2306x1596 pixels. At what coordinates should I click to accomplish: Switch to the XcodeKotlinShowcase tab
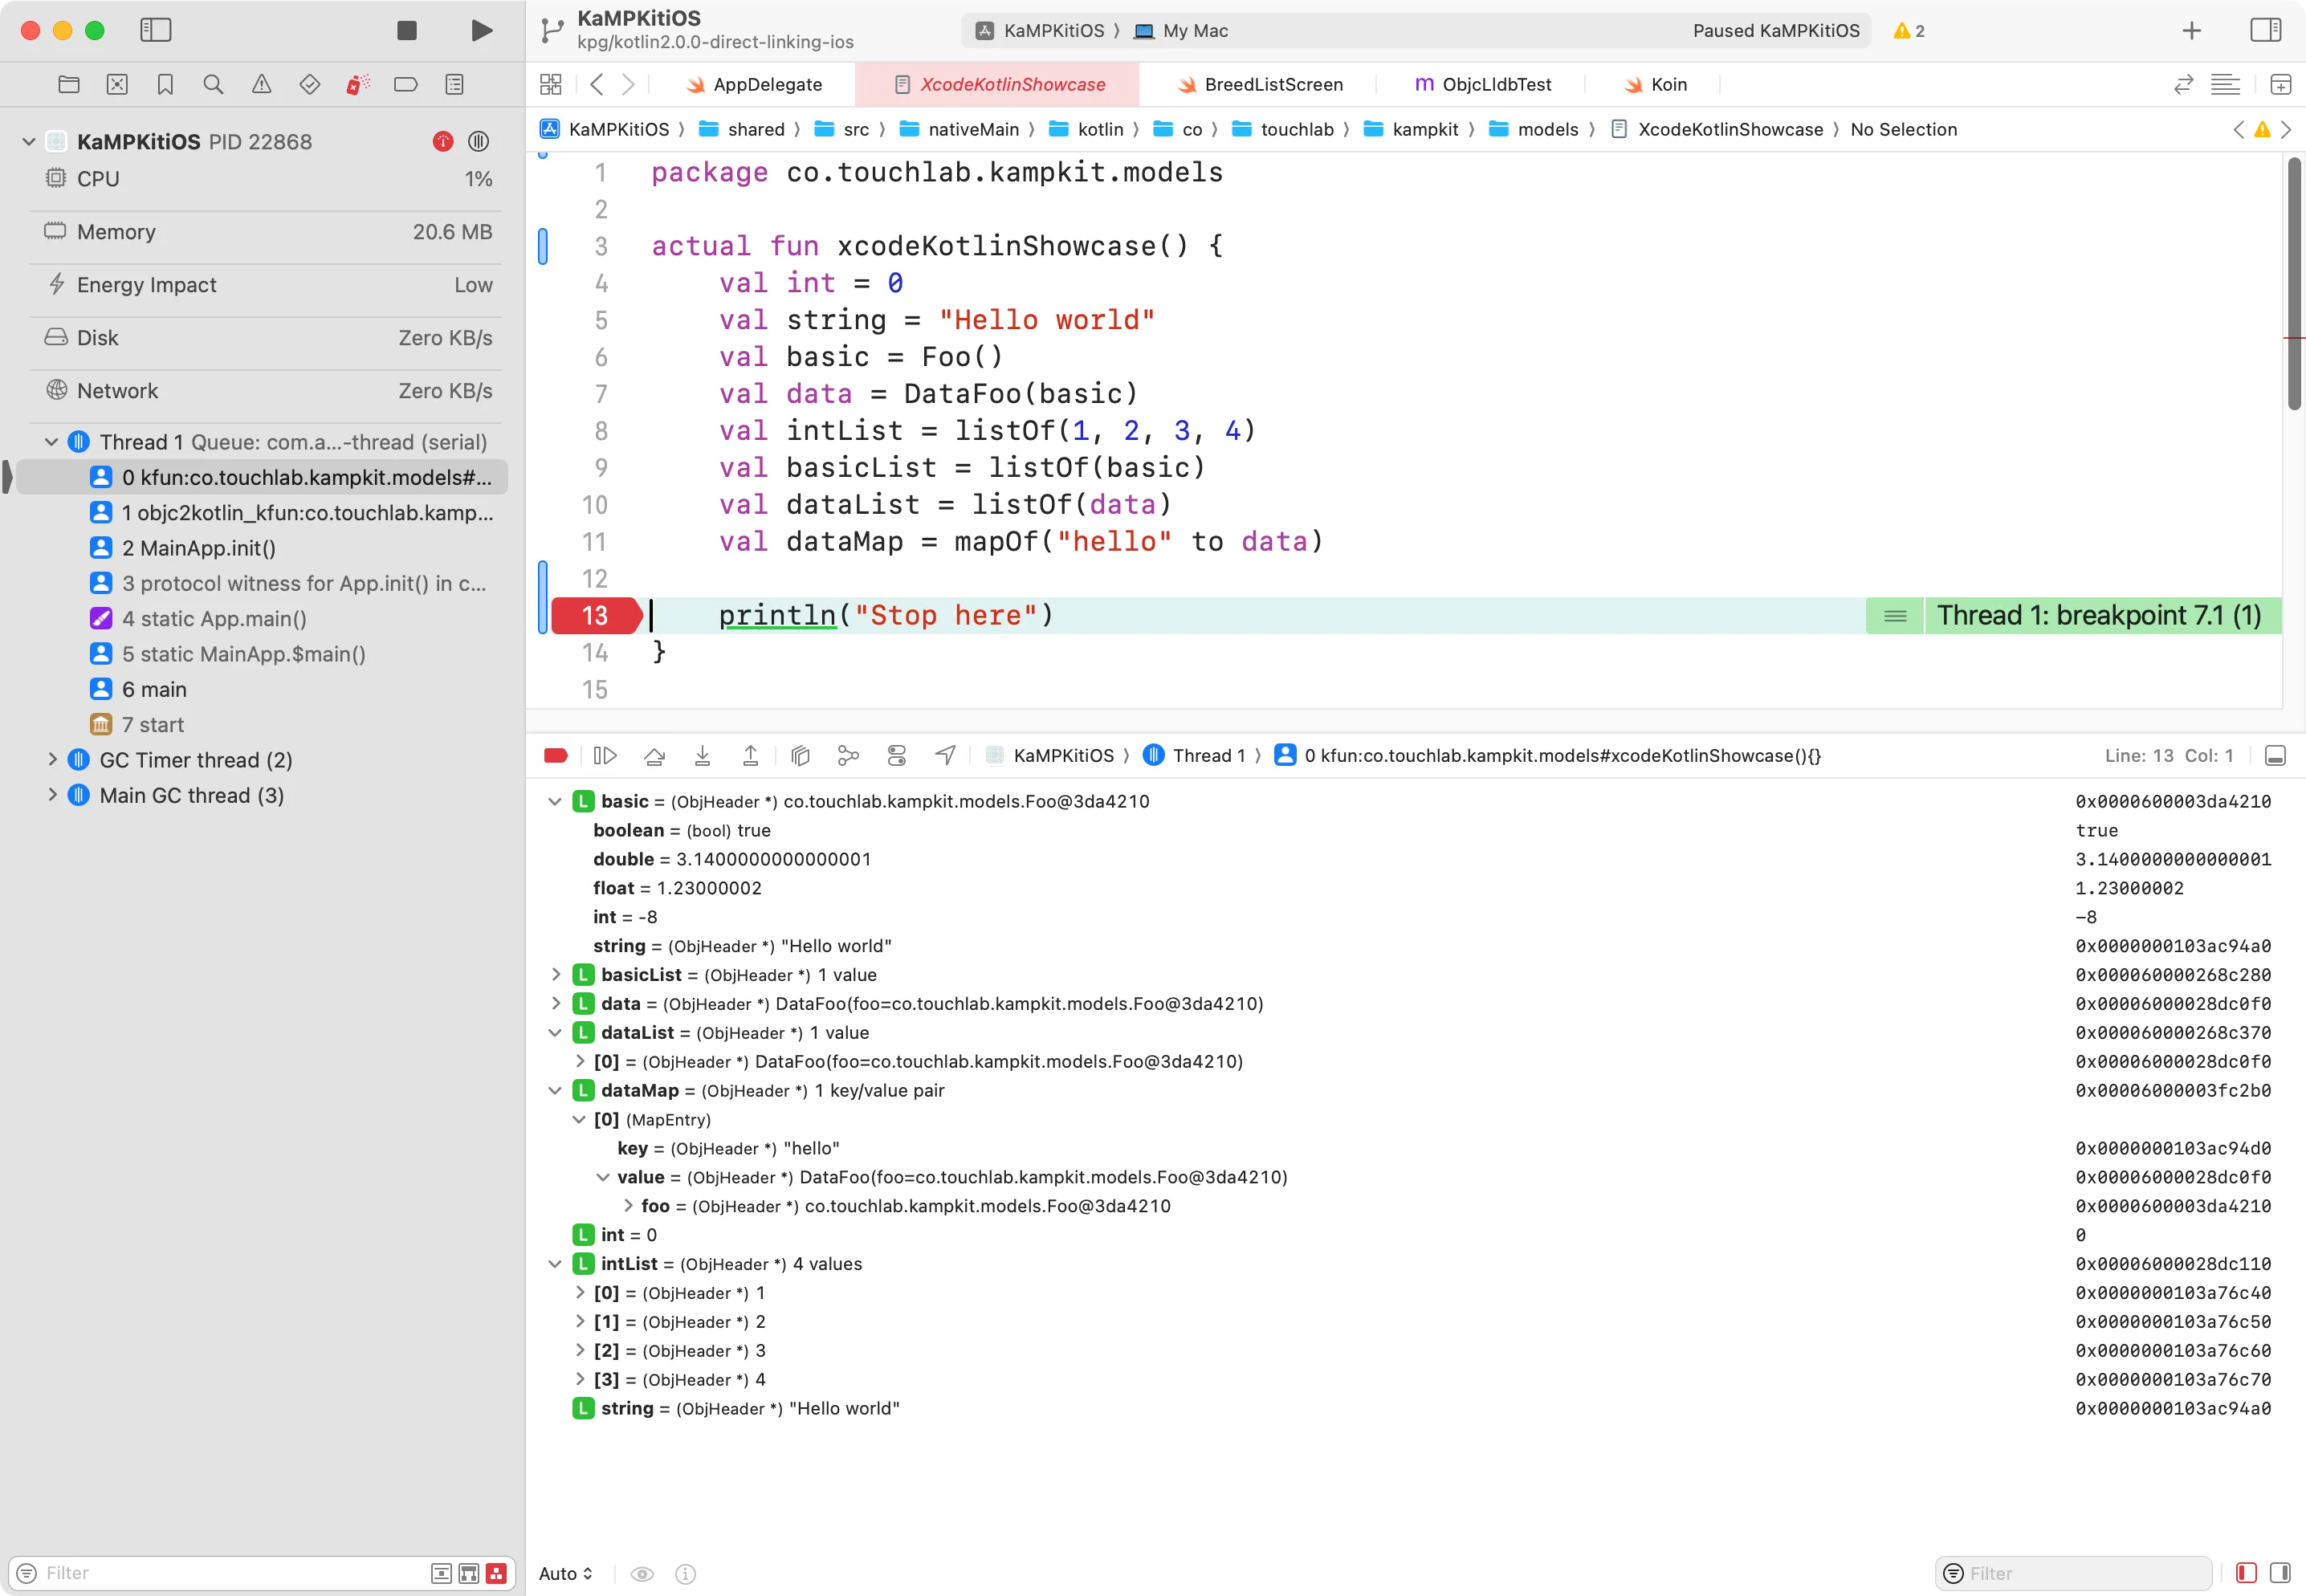[x=997, y=84]
